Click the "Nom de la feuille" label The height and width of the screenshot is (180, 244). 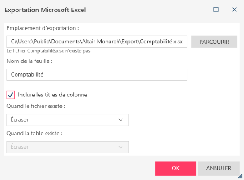click(x=29, y=61)
